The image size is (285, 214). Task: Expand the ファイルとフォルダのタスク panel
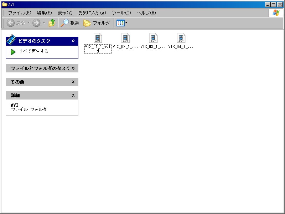pos(73,68)
